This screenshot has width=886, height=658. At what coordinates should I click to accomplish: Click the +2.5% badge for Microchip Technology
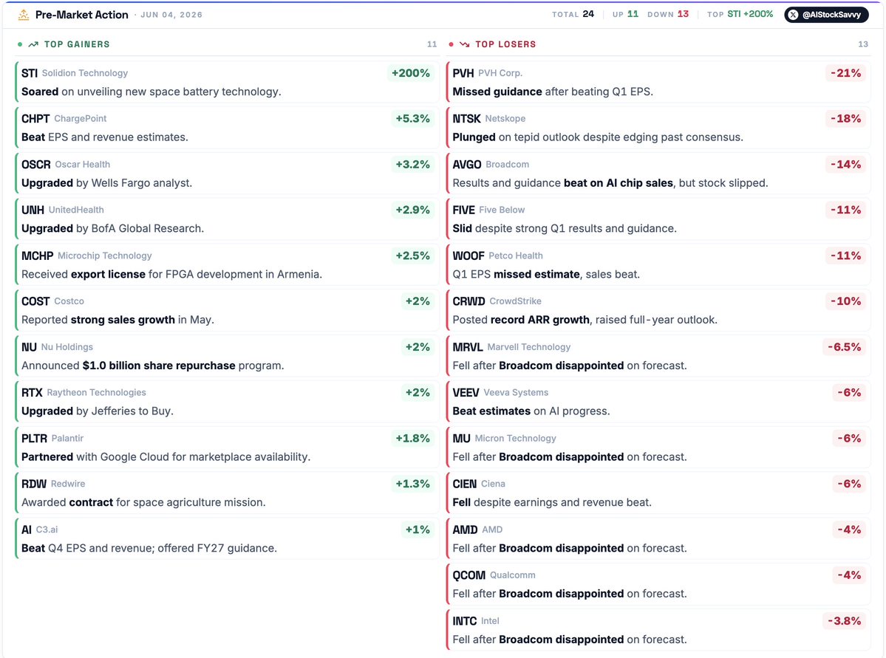coord(412,256)
